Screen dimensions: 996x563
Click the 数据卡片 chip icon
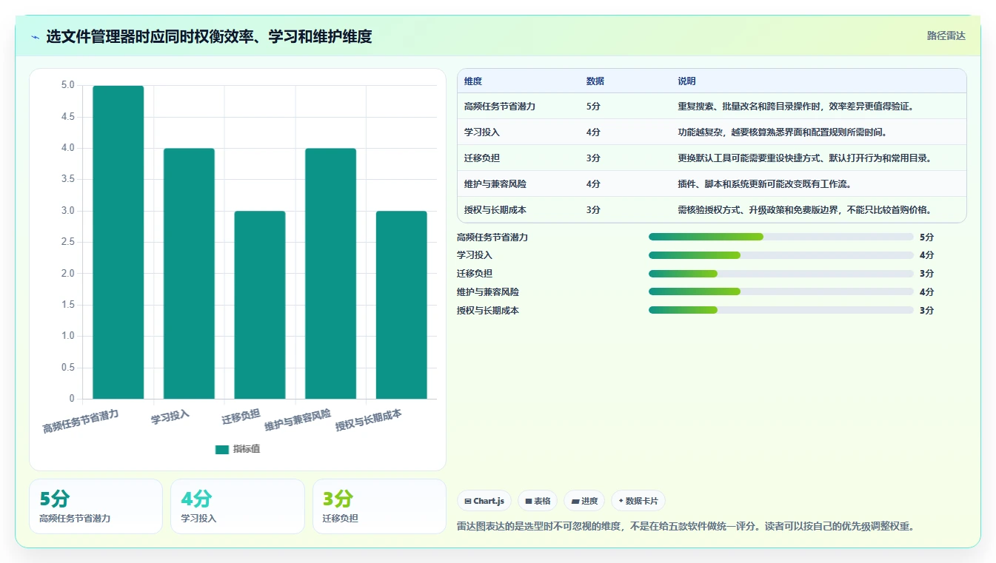(621, 501)
